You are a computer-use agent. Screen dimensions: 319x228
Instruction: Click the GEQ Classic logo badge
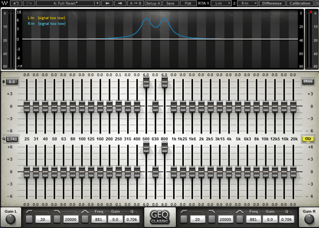pyautogui.click(x=160, y=217)
